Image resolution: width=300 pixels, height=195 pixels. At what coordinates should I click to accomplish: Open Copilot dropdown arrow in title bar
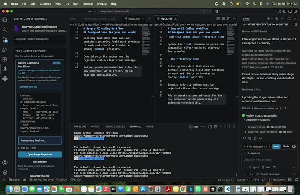(x=210, y=11)
